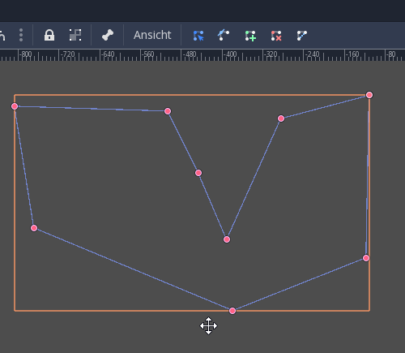Activate the Select Control Points curve tool
Image resolution: width=405 pixels, height=353 pixels.
(x=224, y=35)
